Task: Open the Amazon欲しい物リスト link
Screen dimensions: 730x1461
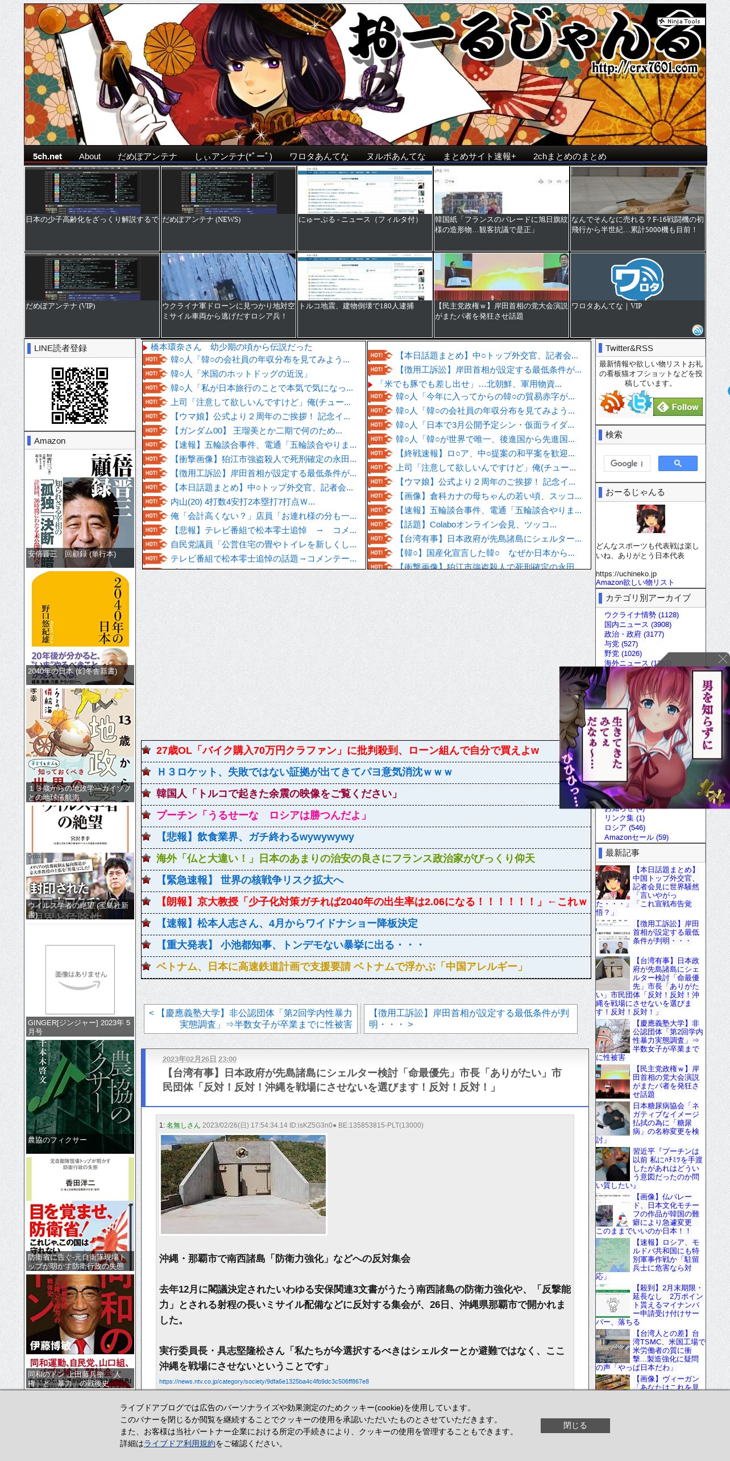Action: pyautogui.click(x=634, y=582)
